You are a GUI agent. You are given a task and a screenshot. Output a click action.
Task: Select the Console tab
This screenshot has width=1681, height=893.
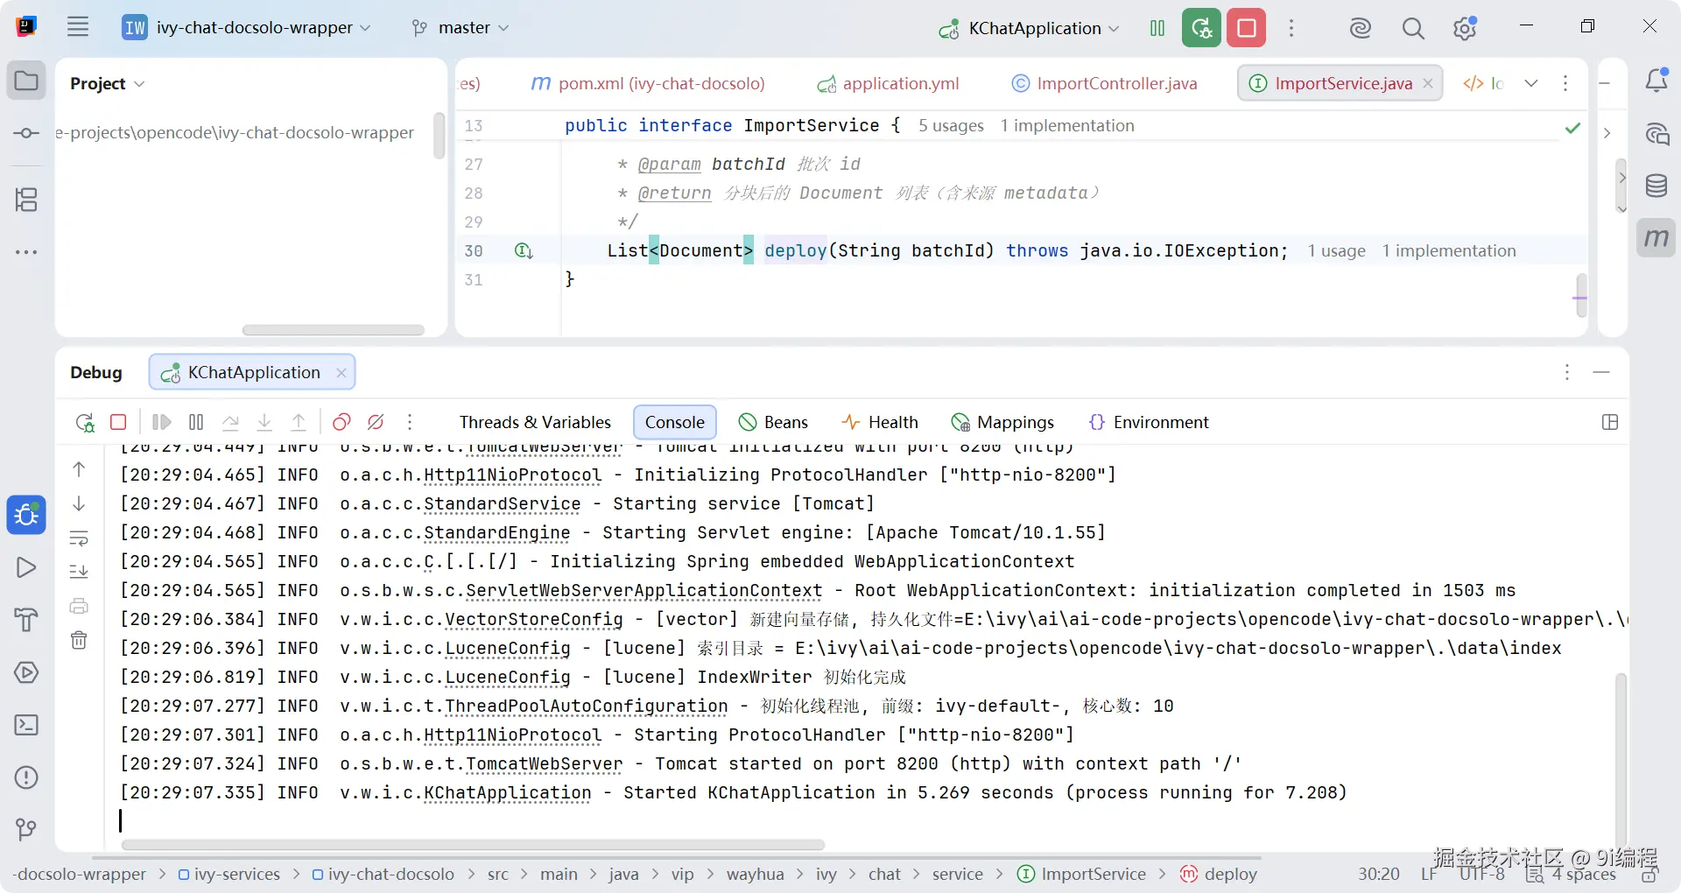674,422
